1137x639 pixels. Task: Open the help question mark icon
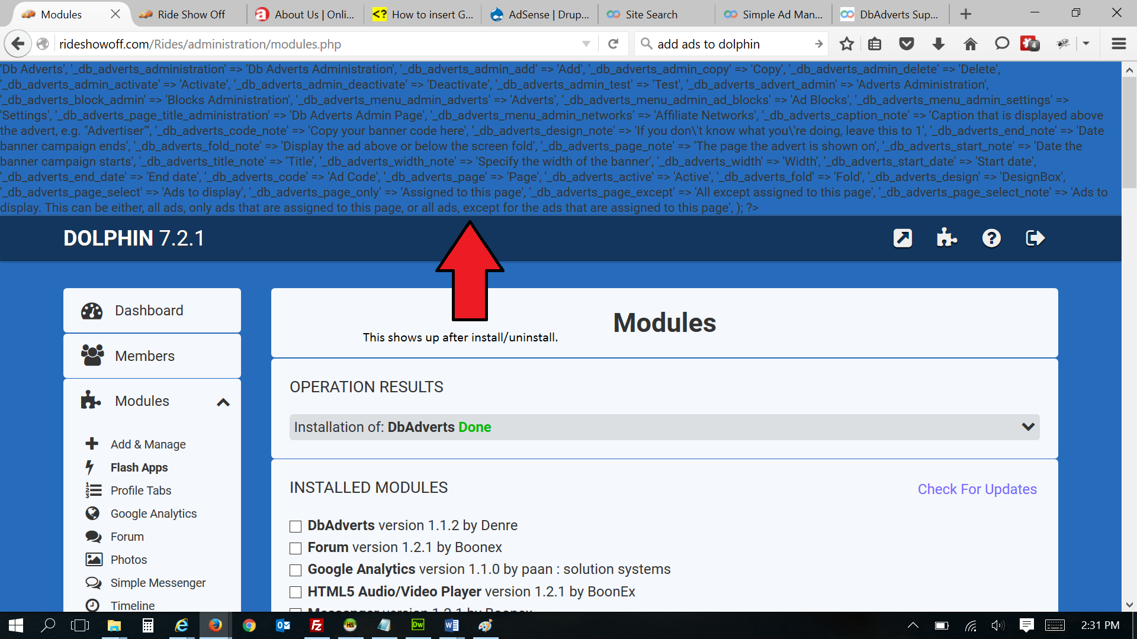pyautogui.click(x=991, y=238)
